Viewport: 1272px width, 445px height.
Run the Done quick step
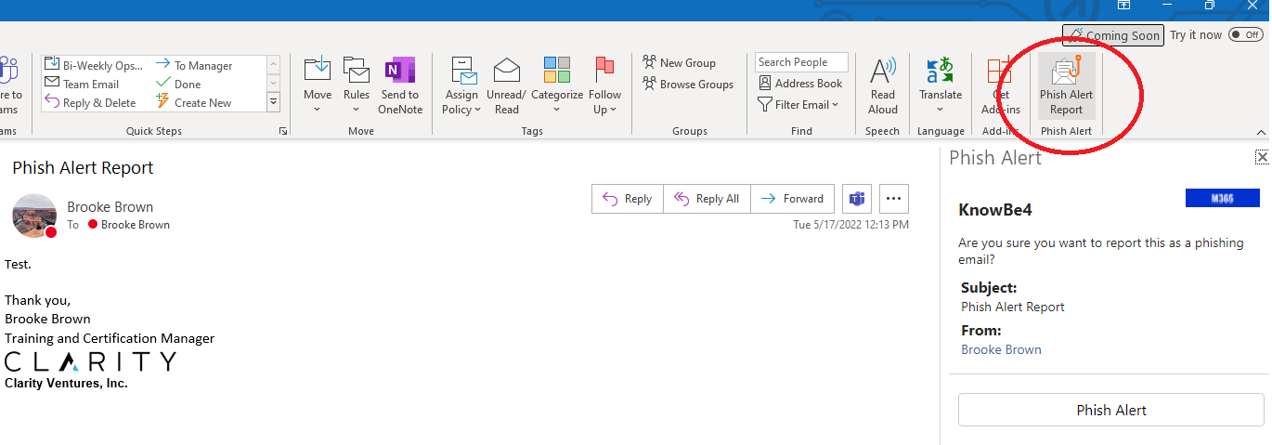pyautogui.click(x=178, y=84)
